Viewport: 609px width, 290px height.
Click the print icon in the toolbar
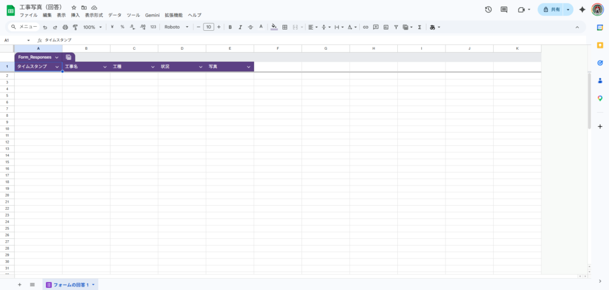[x=65, y=27]
